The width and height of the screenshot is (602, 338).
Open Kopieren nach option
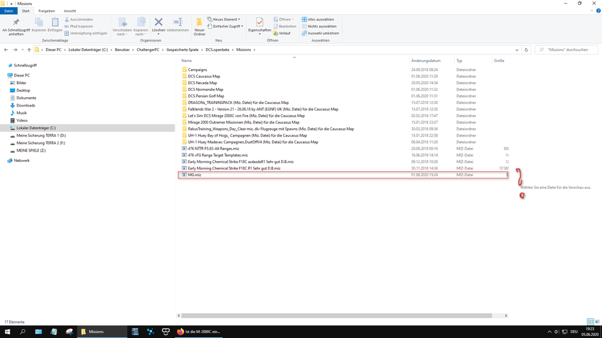tap(140, 26)
